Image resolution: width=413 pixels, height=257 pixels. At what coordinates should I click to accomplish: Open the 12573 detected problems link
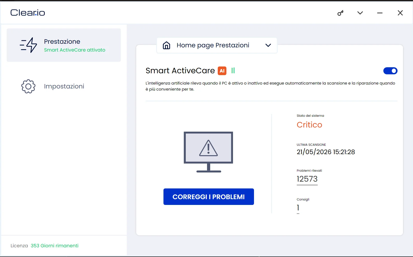(307, 179)
